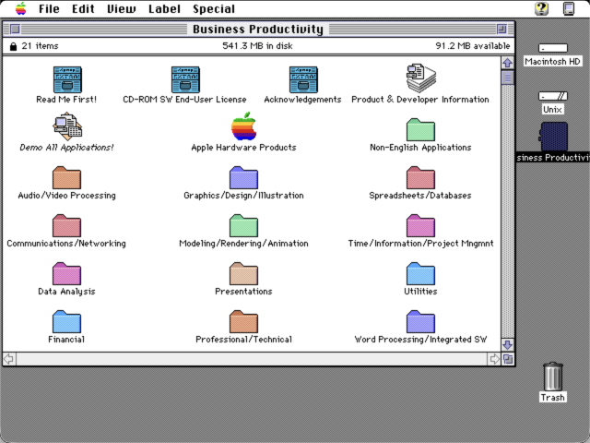
Task: Select Word Processing/Integrated SW folder
Action: point(420,321)
